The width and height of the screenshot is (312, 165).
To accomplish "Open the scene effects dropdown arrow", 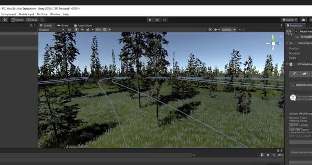I will point(93,29).
